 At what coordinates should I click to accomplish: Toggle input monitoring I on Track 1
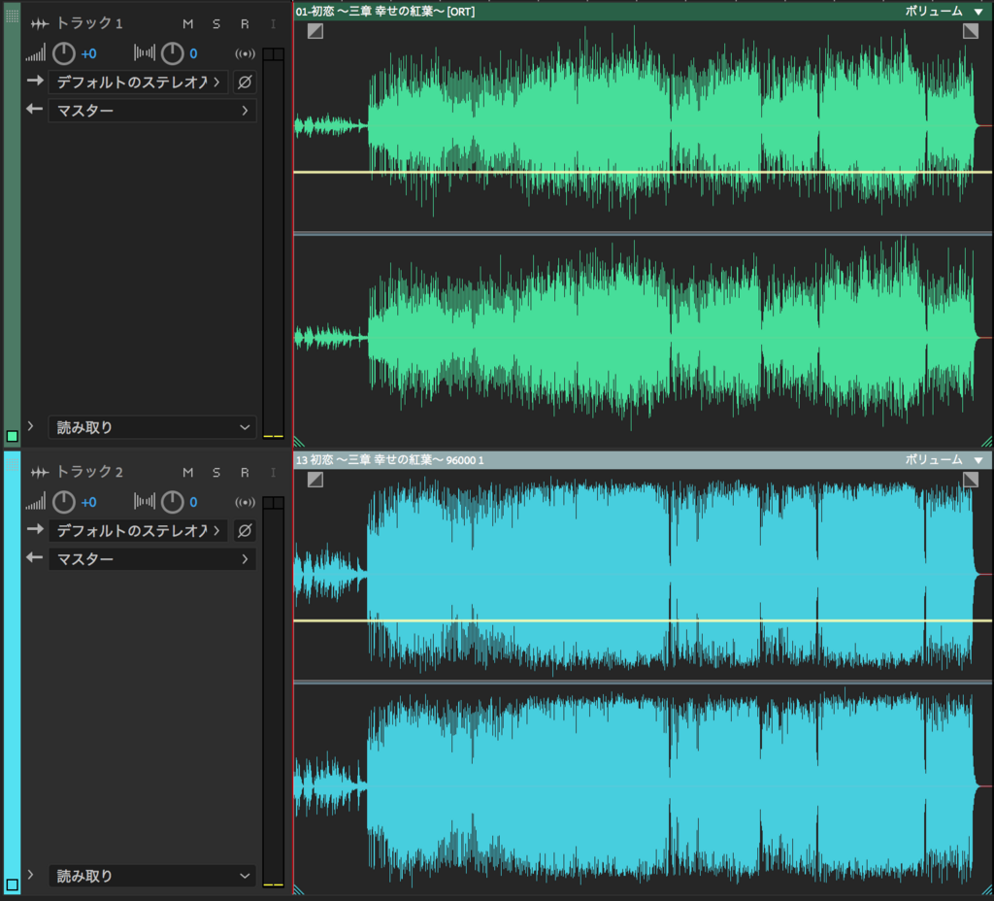point(273,24)
